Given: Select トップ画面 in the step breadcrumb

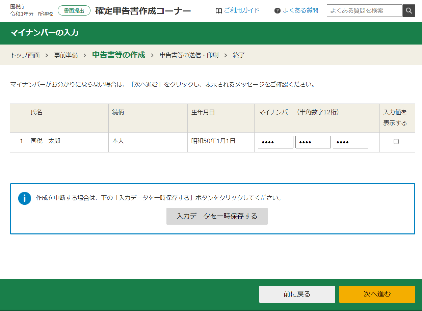Looking at the screenshot, I should [25, 55].
